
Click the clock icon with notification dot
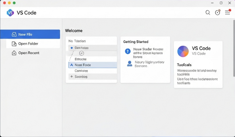point(218,12)
